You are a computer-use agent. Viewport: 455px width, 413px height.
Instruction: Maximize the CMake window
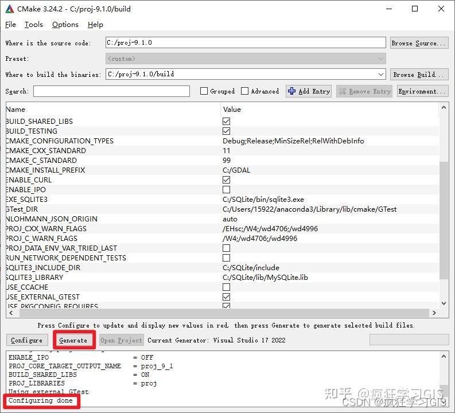[x=415, y=9]
